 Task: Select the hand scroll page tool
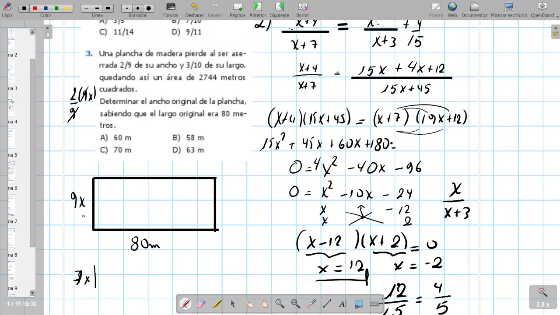pyautogui.click(x=264, y=304)
